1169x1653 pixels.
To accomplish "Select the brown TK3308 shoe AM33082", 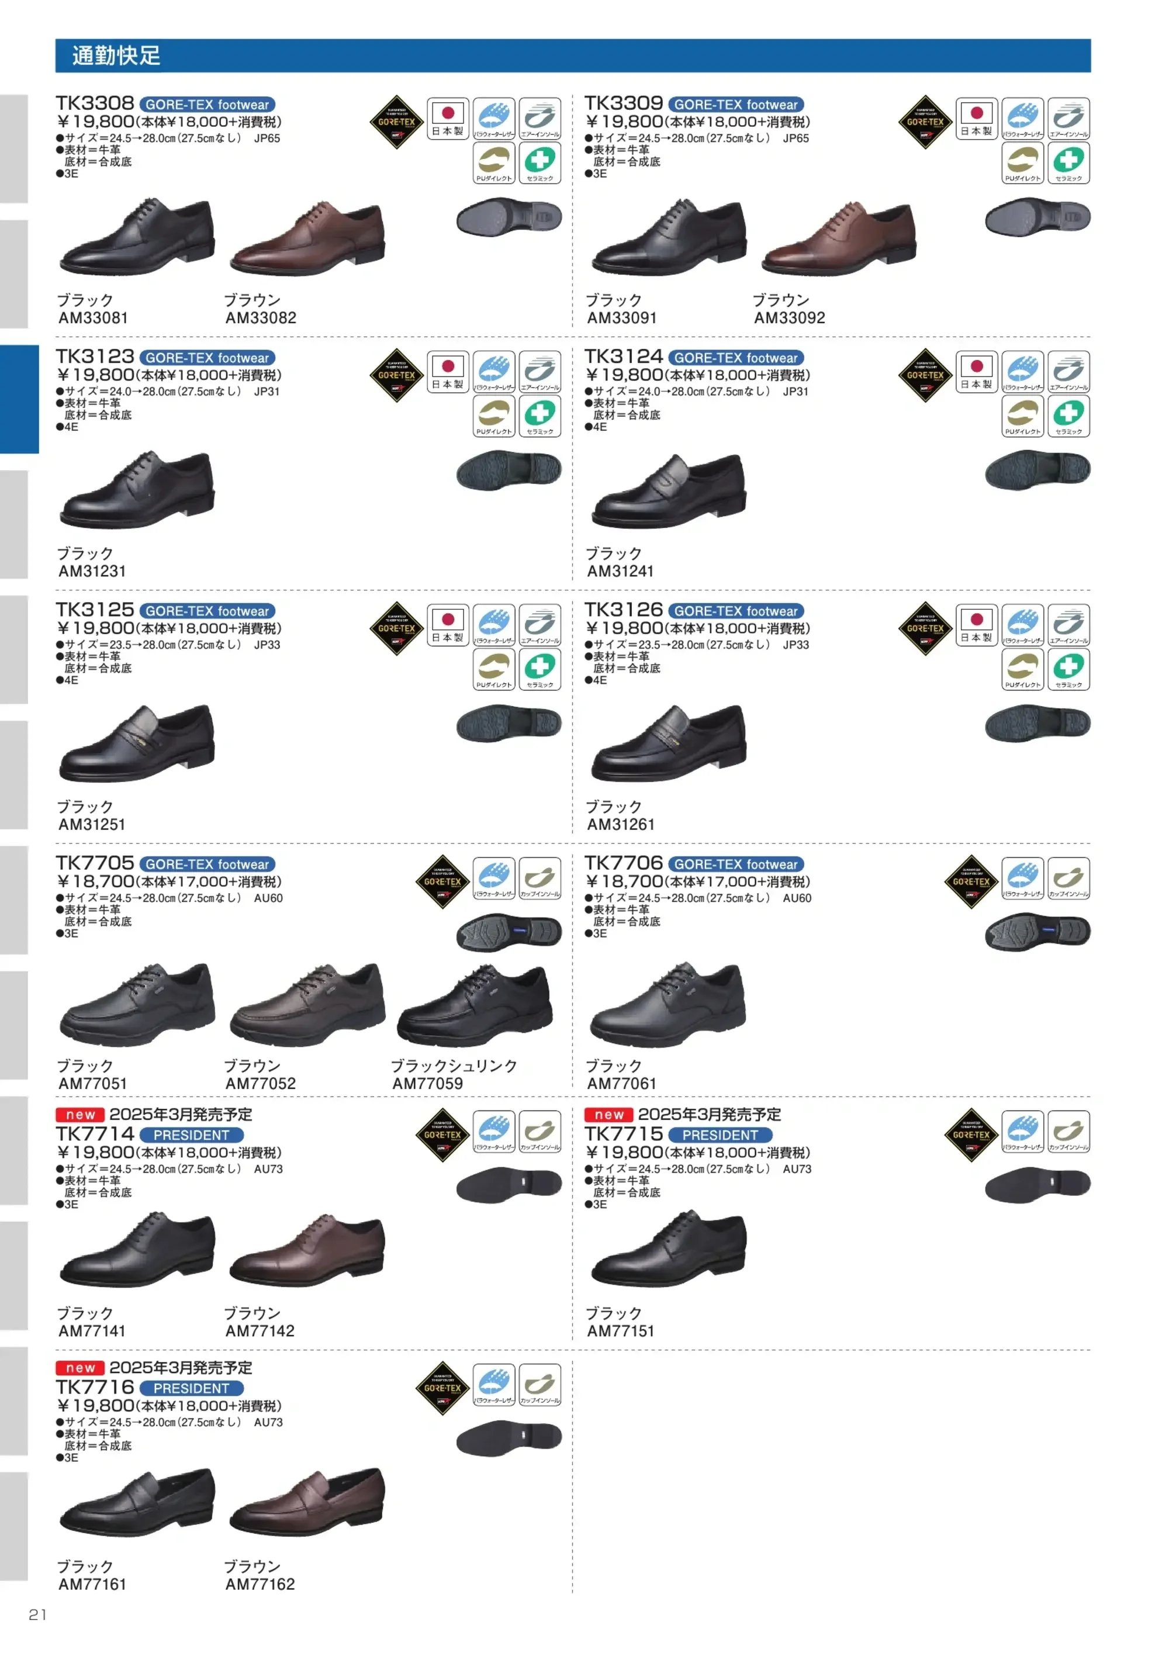I will (x=307, y=237).
